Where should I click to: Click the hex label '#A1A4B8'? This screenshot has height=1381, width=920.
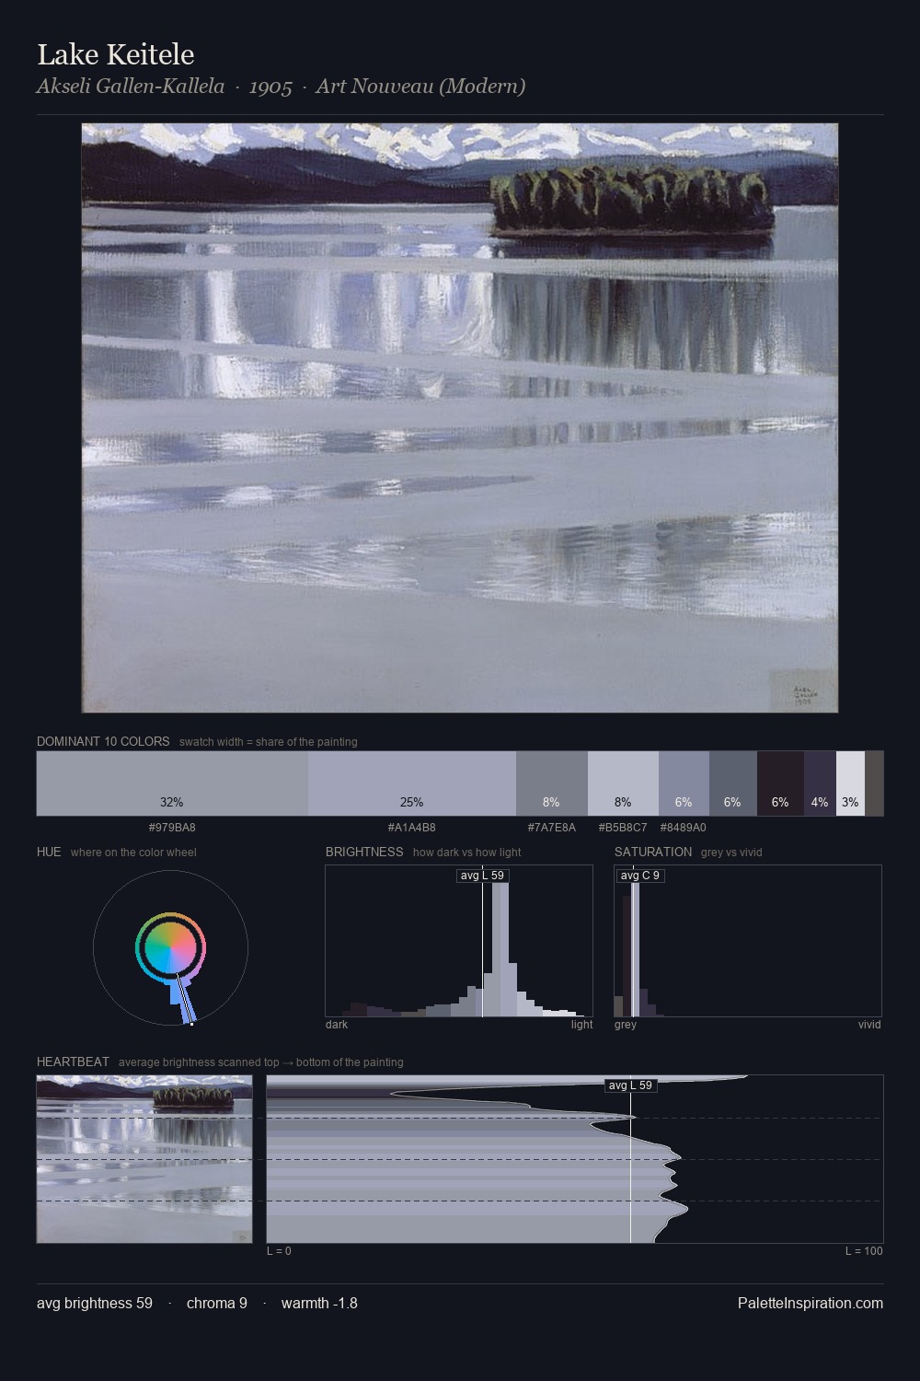[412, 827]
